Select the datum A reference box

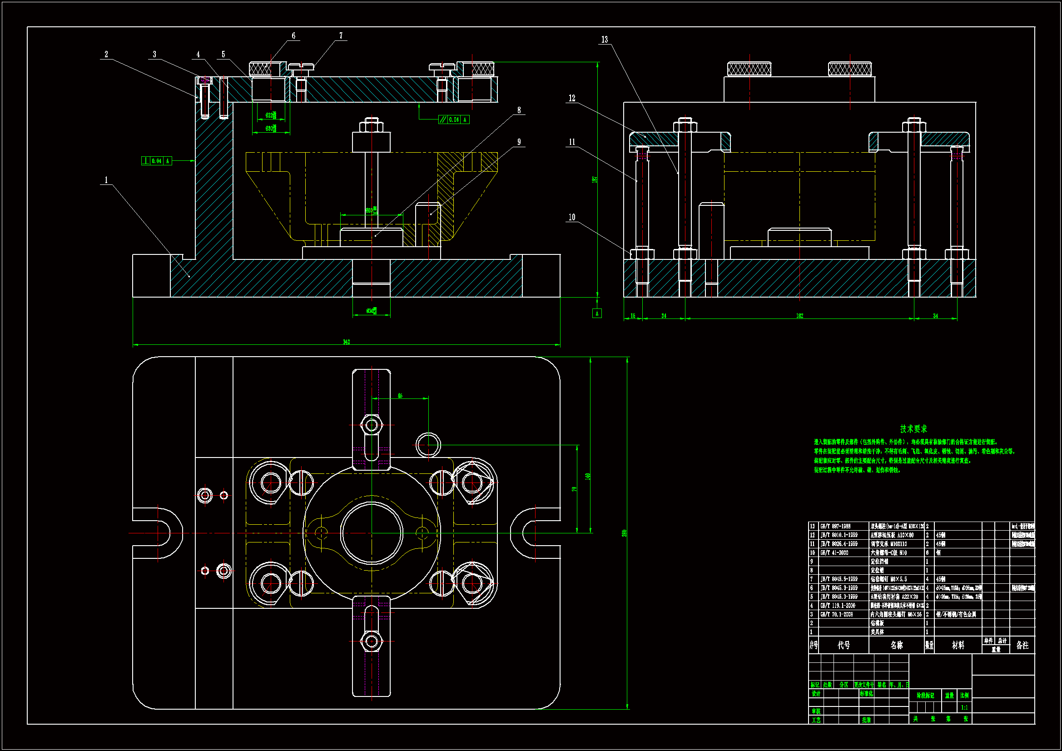pos(597,314)
